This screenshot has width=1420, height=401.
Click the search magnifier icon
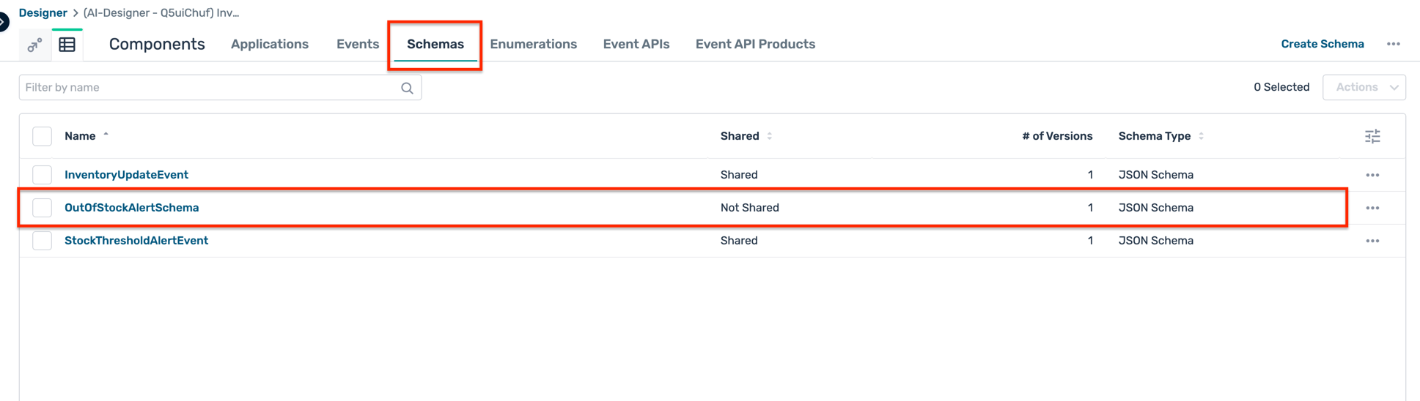click(407, 88)
